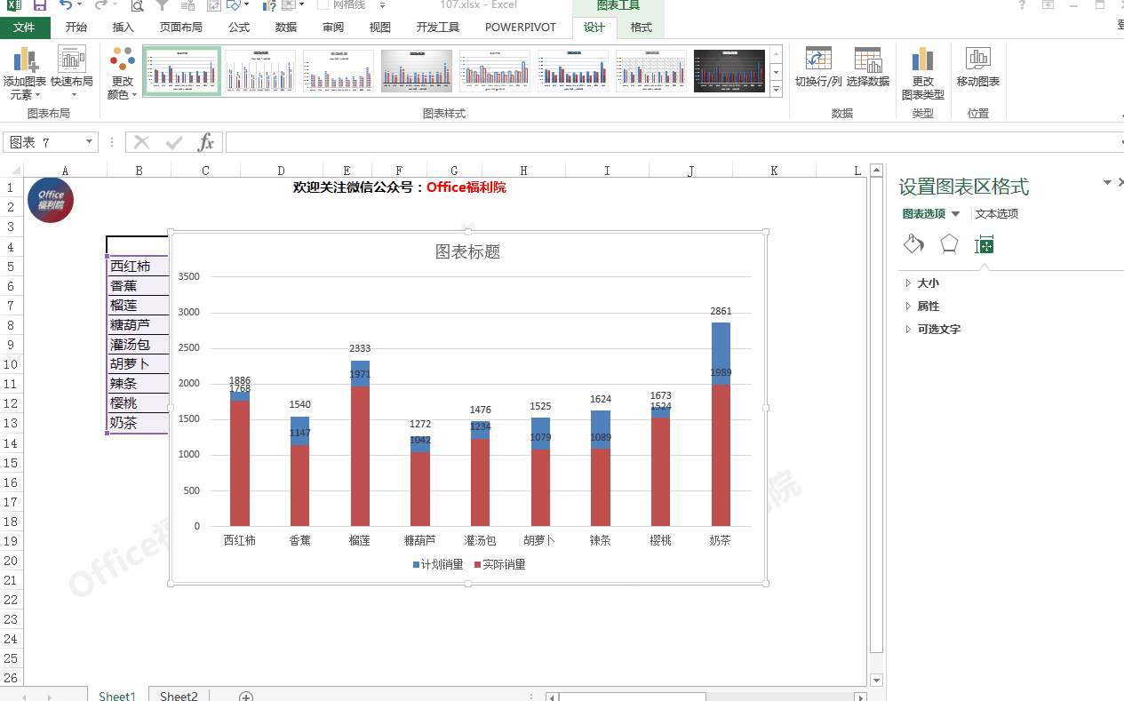Click 切换行/列 switch row column
1124x701 pixels.
click(x=818, y=68)
